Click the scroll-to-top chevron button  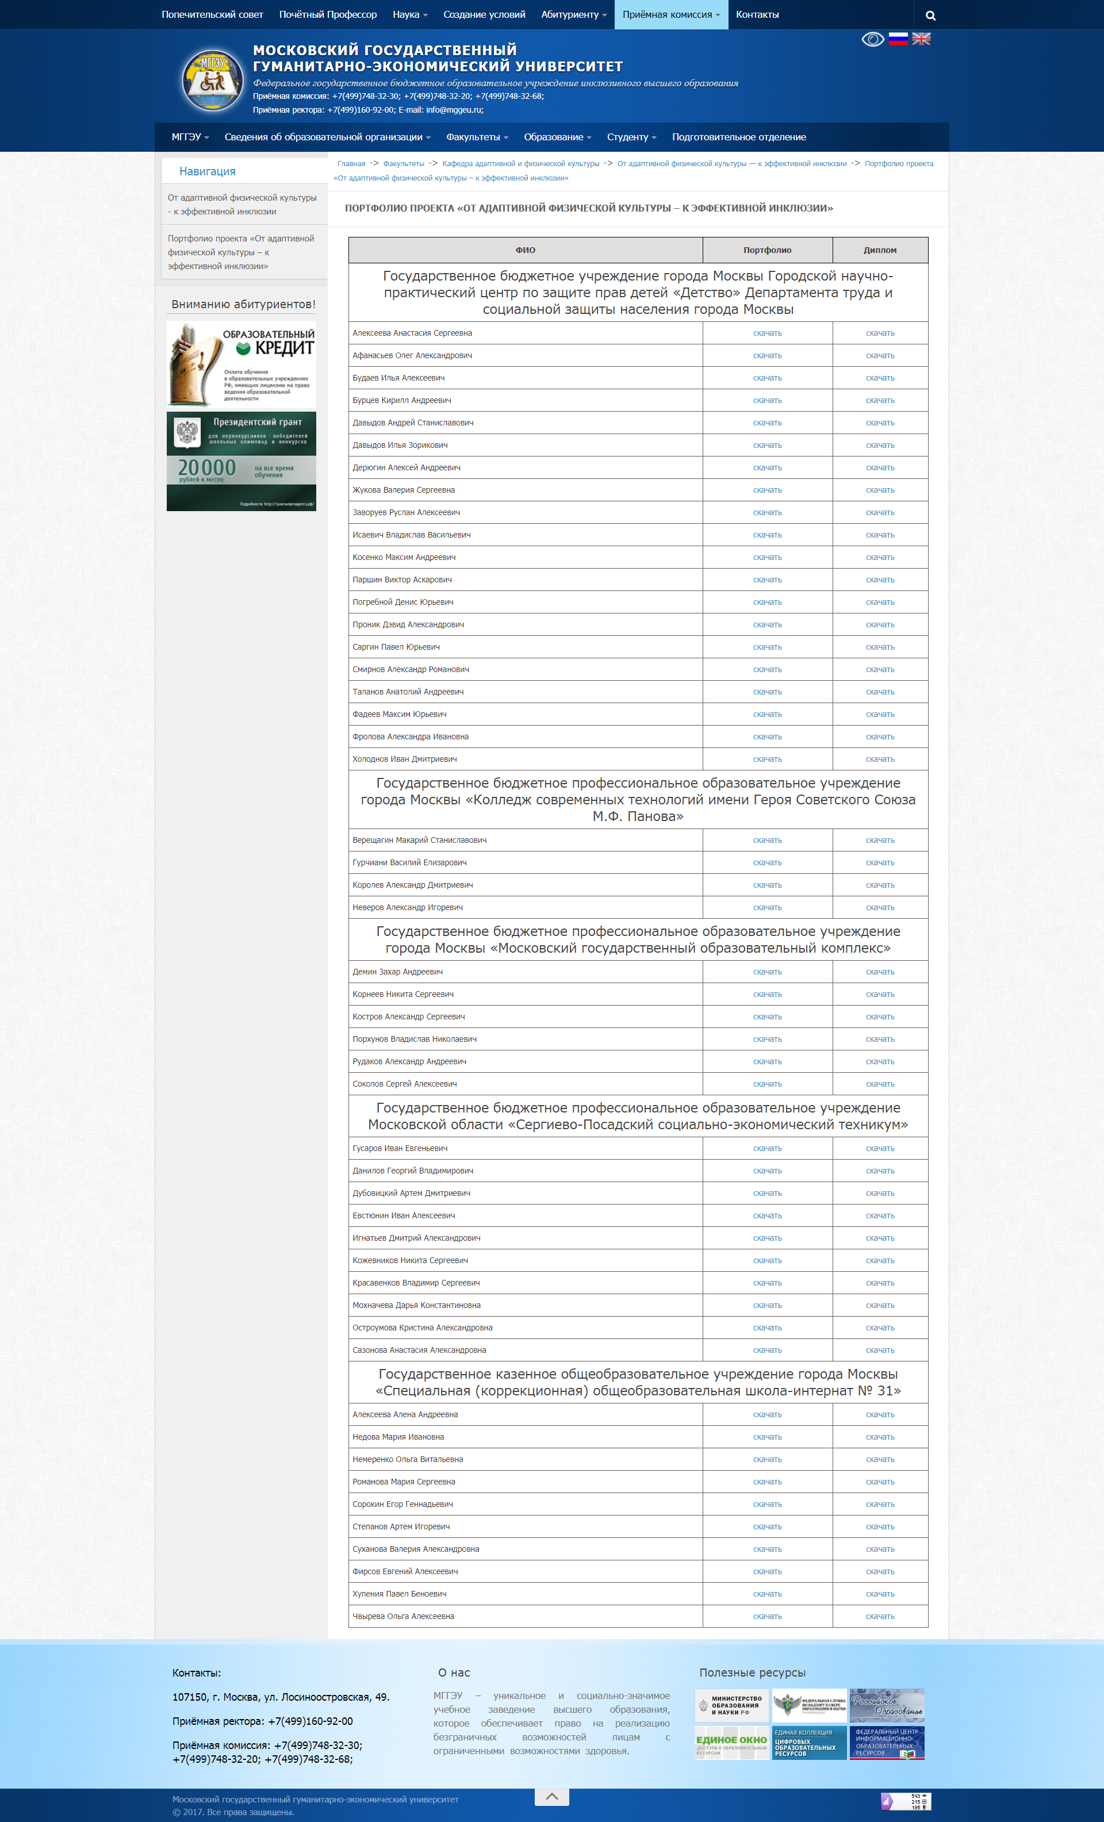pos(551,1796)
